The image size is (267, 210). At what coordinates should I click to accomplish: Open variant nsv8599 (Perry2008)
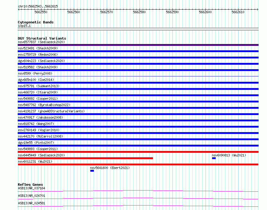point(35,73)
